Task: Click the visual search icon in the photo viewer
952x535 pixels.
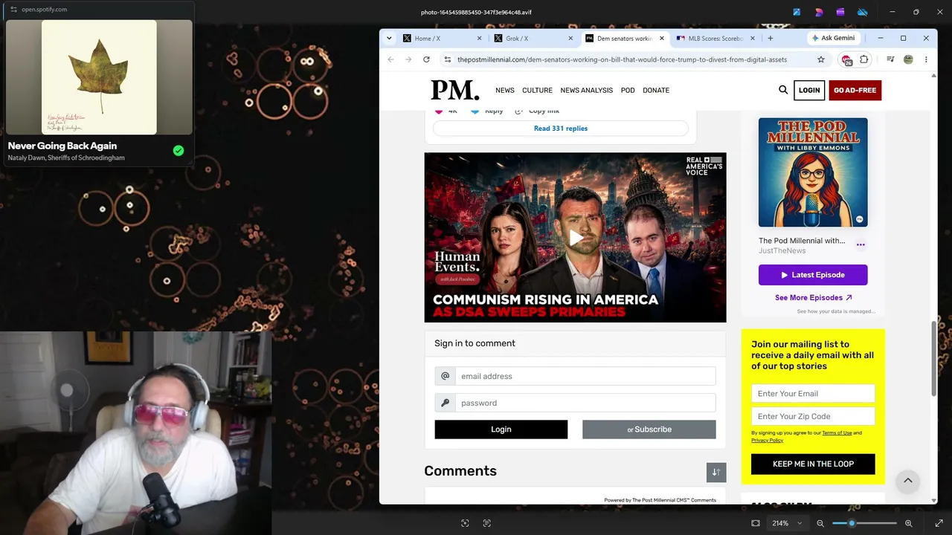Action: 465,523
